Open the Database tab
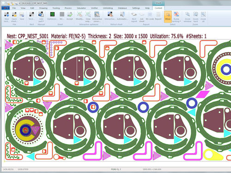The image size is (231, 173). click(122, 8)
